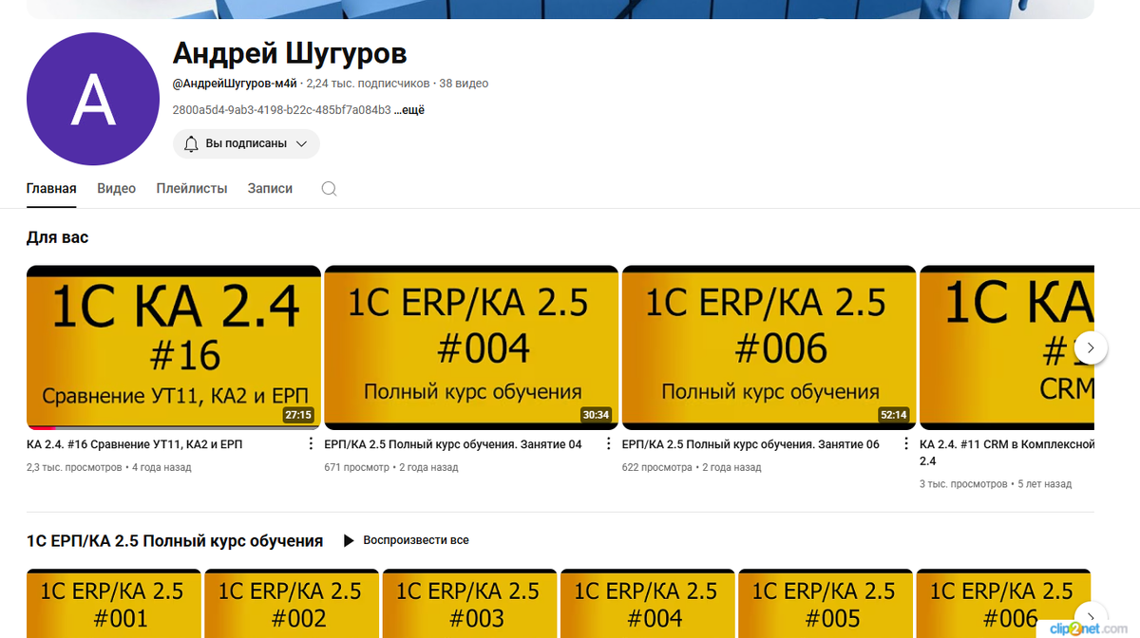
Task: Open three-dot menu for 'Занятие 06' video
Action: [905, 444]
